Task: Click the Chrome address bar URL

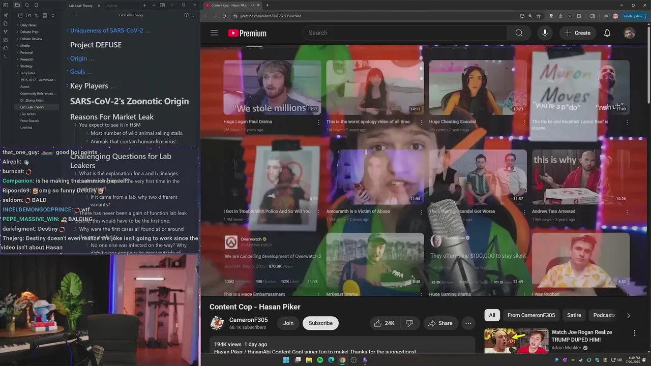Action: pyautogui.click(x=271, y=16)
